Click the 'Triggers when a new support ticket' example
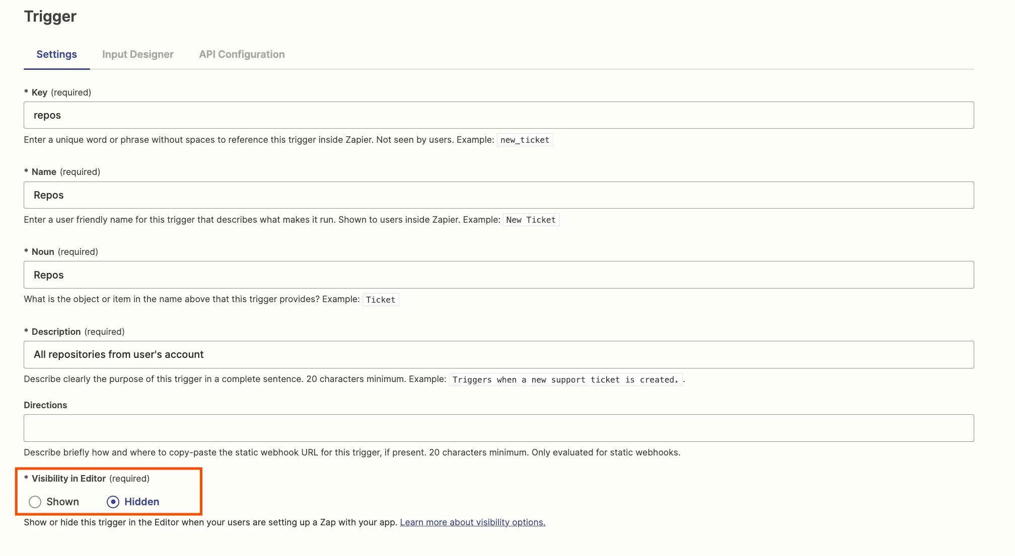Viewport: 1015px width, 556px height. pos(565,380)
